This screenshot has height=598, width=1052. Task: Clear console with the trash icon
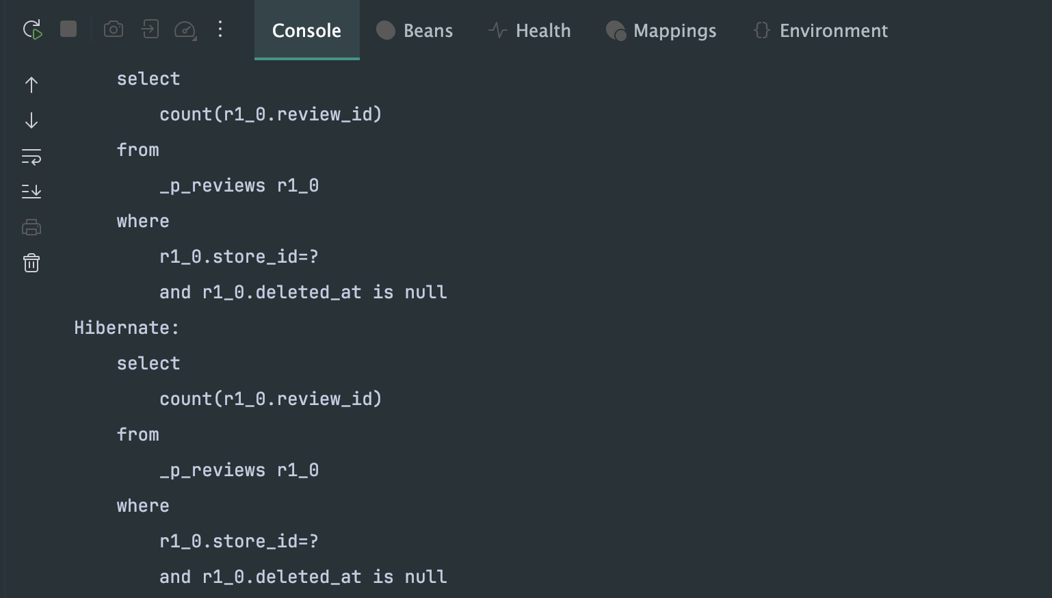(31, 263)
